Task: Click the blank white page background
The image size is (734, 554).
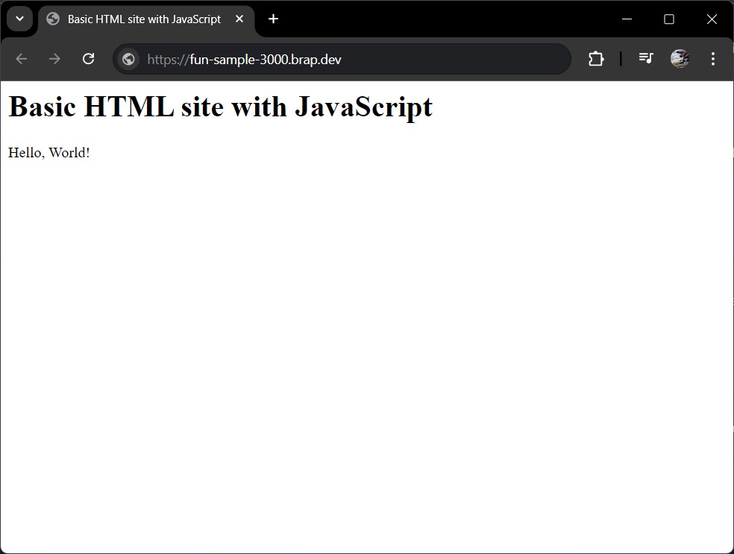Action: (366, 350)
